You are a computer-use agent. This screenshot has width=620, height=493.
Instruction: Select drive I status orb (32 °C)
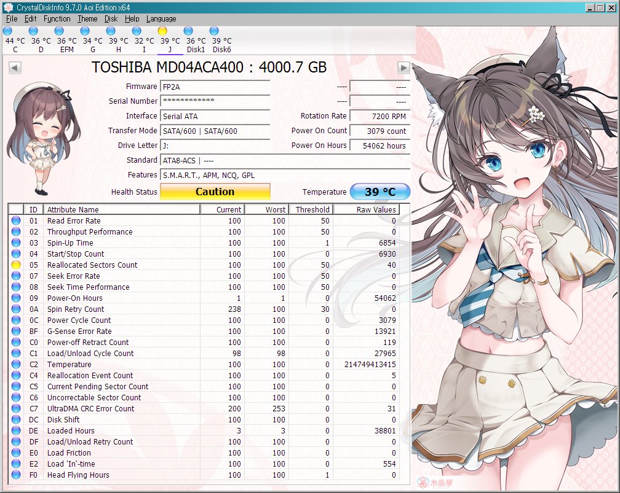coord(137,31)
